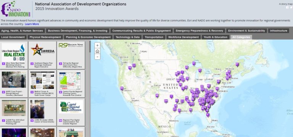Select map marker 112 in the Northwest
Image resolution: width=293 pixels, height=137 pixels.
[x=134, y=65]
